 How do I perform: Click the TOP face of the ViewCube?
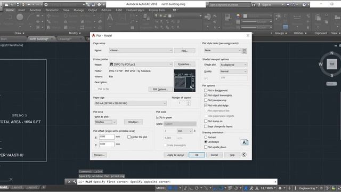tap(331, 64)
